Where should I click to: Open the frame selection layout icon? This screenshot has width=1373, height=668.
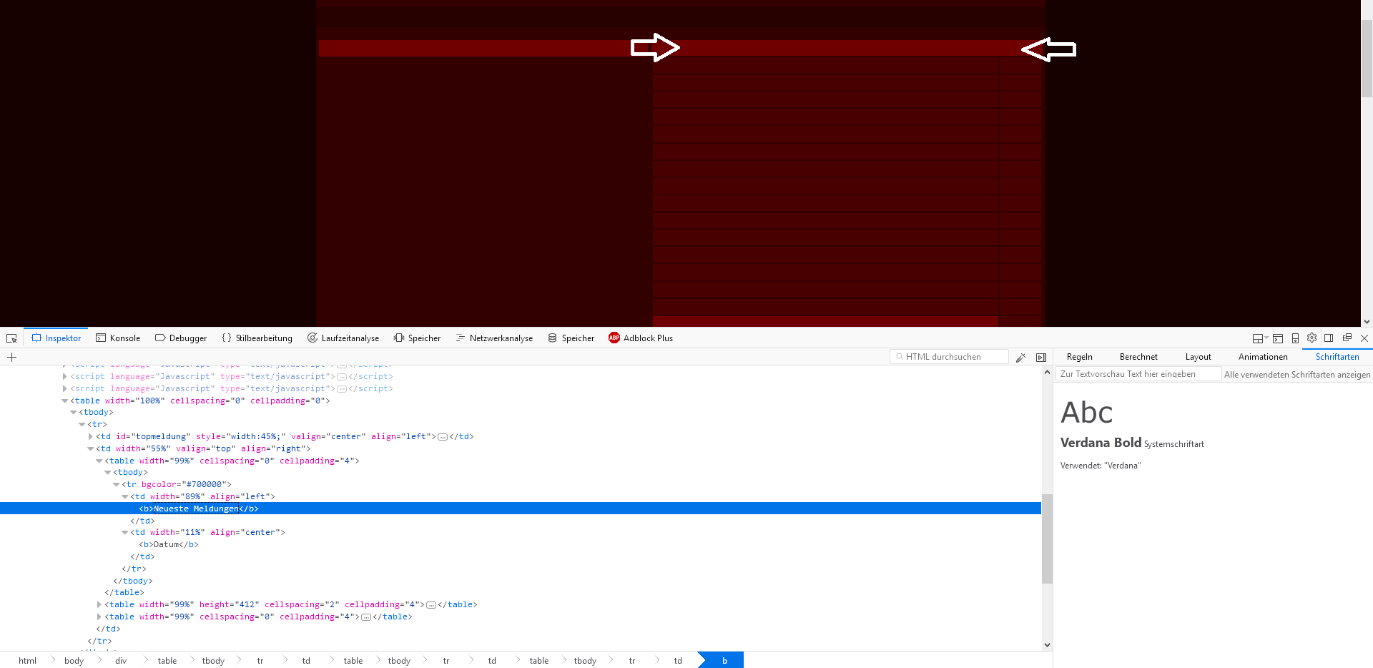pos(1259,338)
